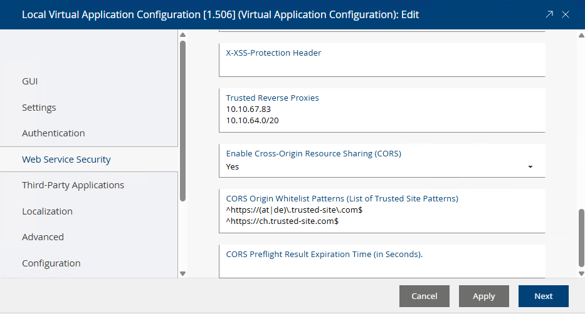Proceed with the Next button

tap(543, 296)
